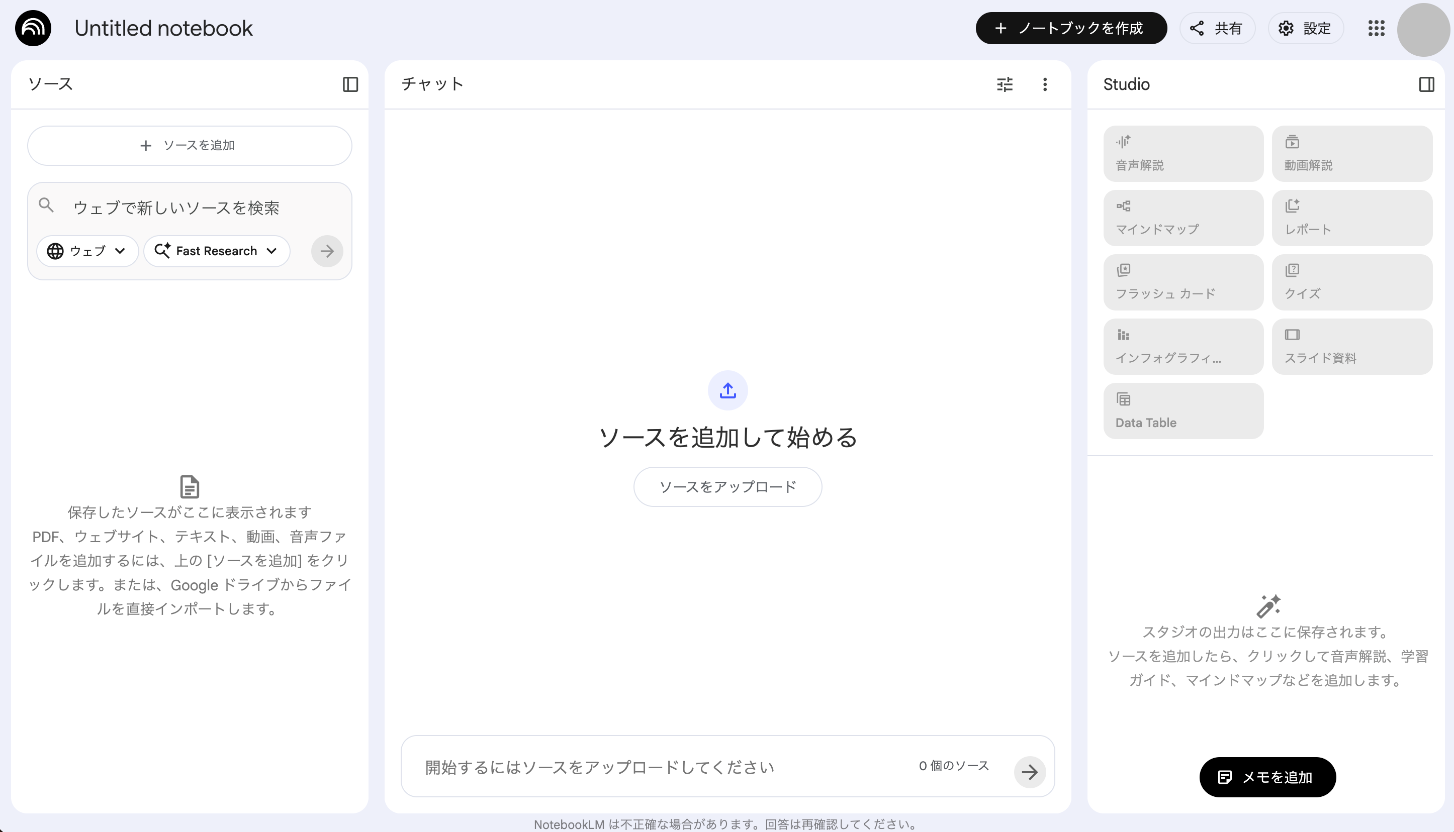Expand the ウェブ source type dropdown
This screenshot has width=1454, height=832.
pyautogui.click(x=87, y=250)
